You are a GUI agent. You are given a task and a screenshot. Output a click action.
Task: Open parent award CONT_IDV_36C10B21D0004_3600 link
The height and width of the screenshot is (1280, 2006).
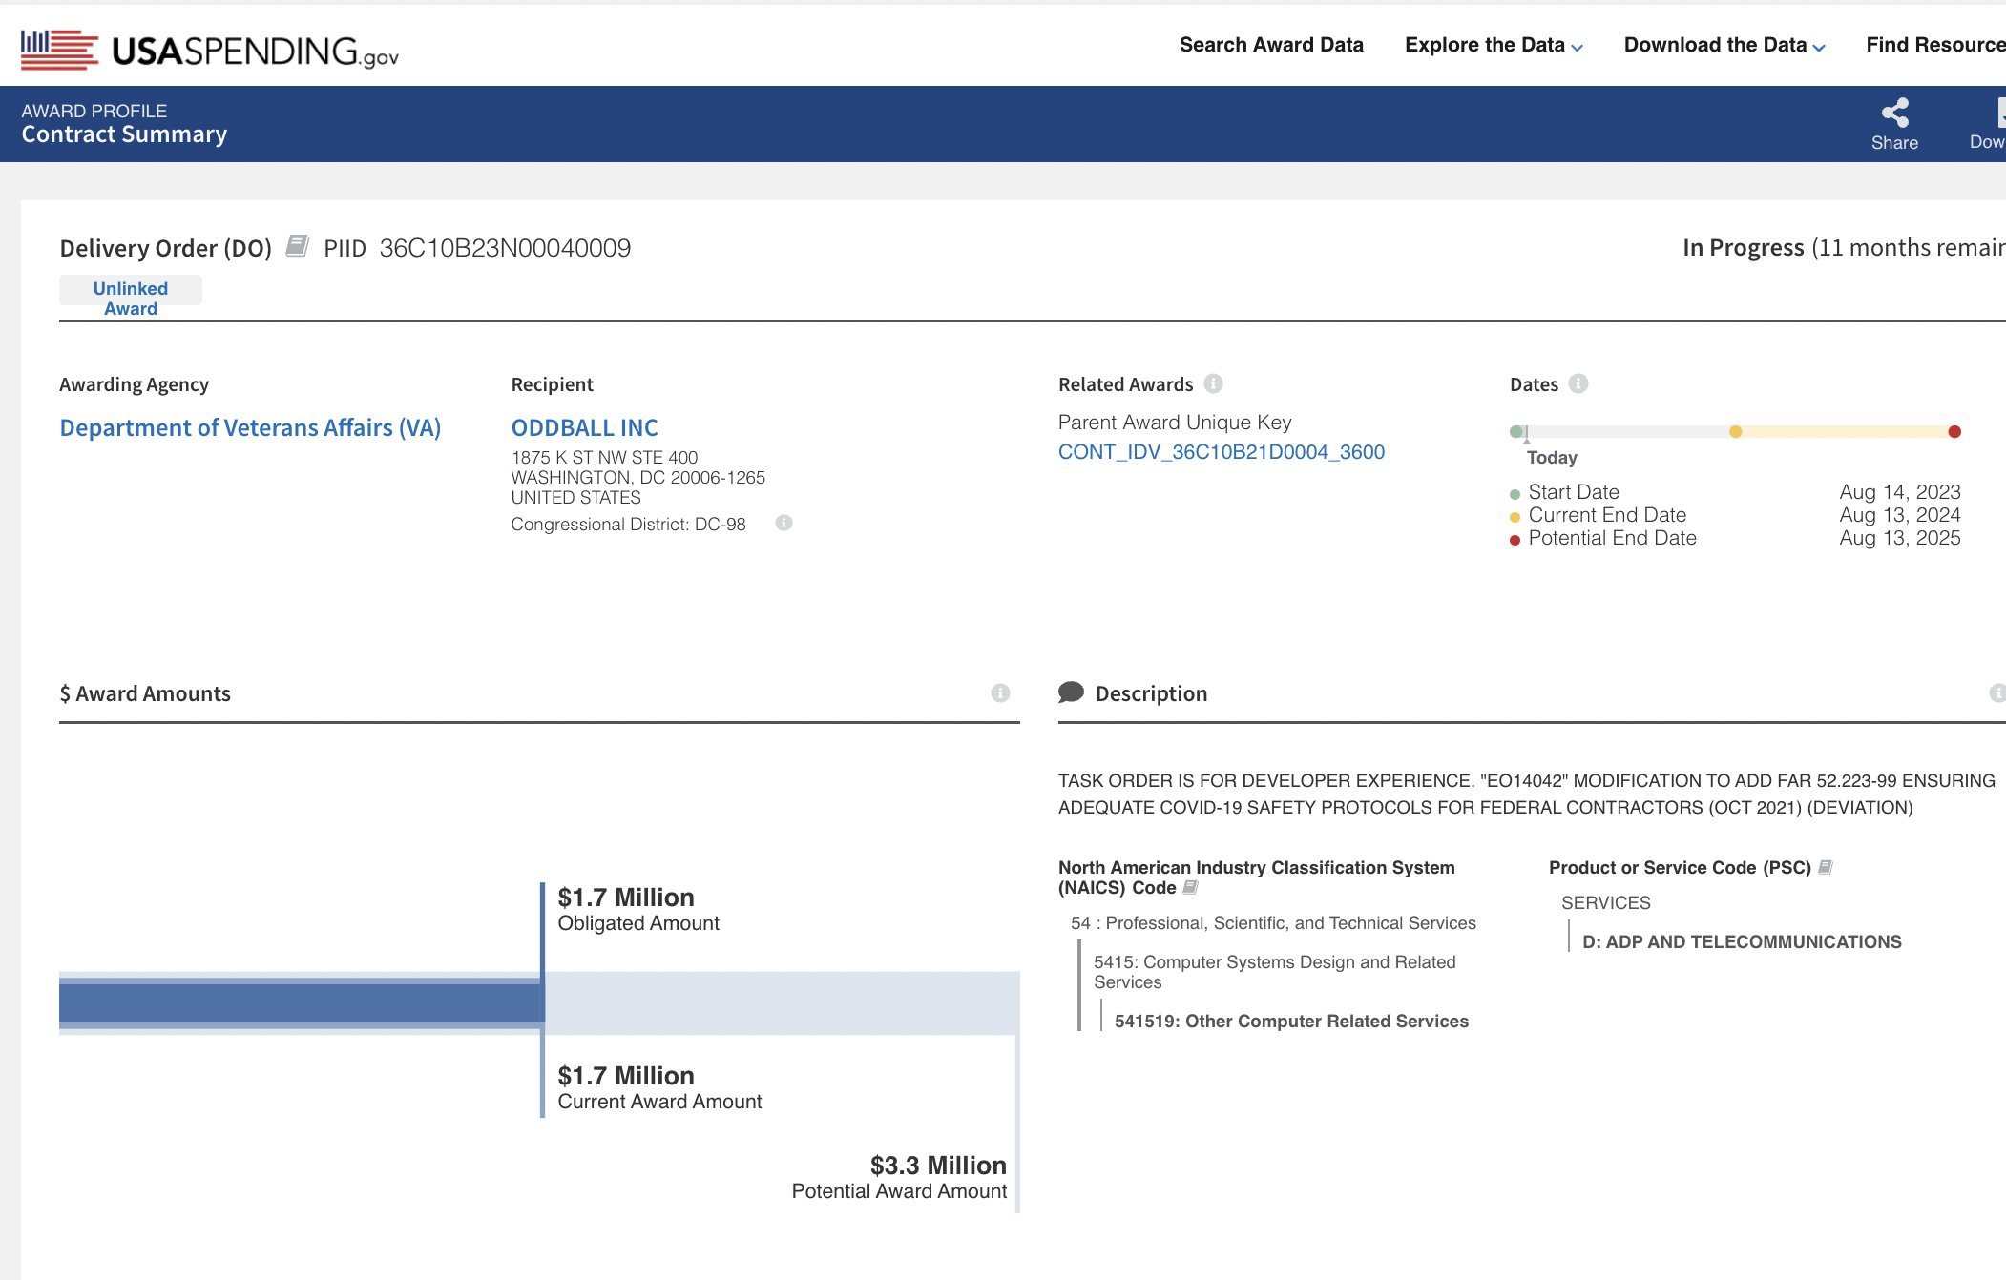[x=1221, y=452]
